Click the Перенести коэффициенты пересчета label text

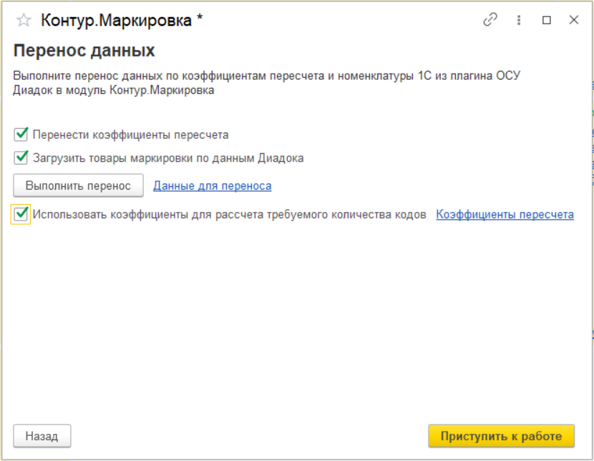point(130,135)
